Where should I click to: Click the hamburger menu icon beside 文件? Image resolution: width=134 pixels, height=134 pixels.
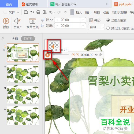[x=6, y=12]
